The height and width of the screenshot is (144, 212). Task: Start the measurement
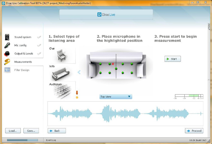click(x=173, y=59)
